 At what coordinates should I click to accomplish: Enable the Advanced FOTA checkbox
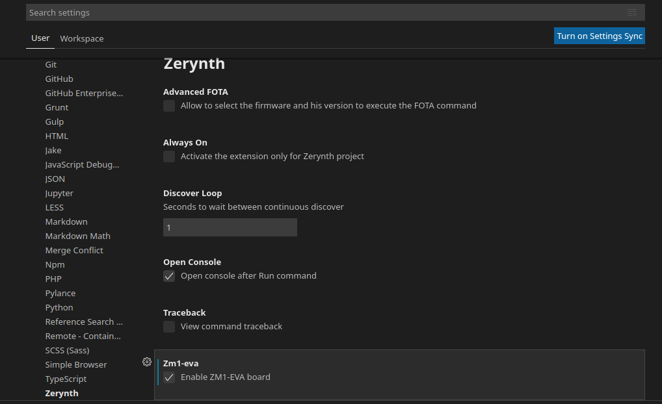[x=169, y=106]
